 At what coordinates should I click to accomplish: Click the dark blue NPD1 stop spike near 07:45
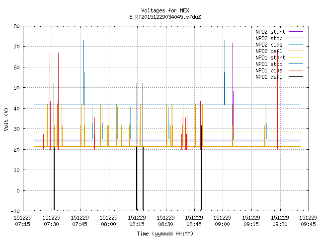click(x=84, y=72)
